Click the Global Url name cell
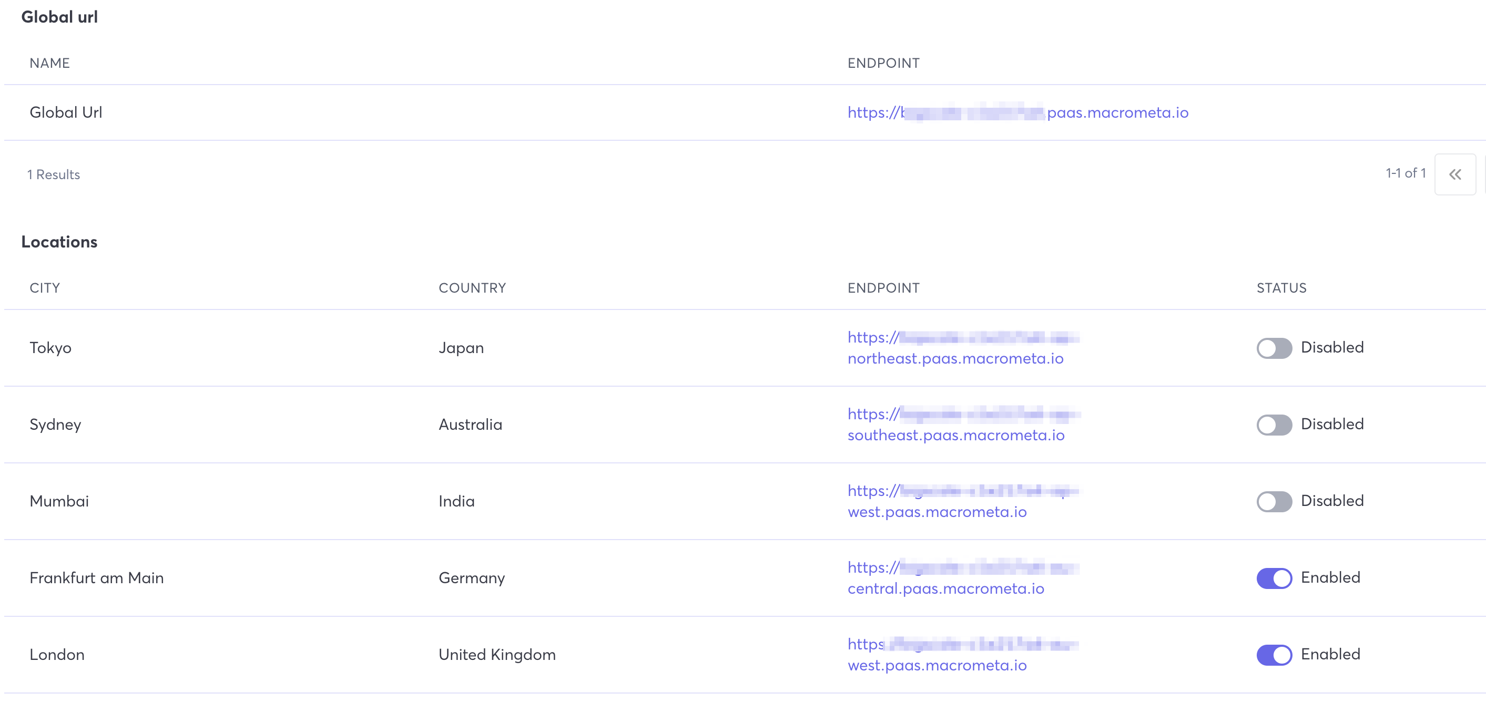 66,113
